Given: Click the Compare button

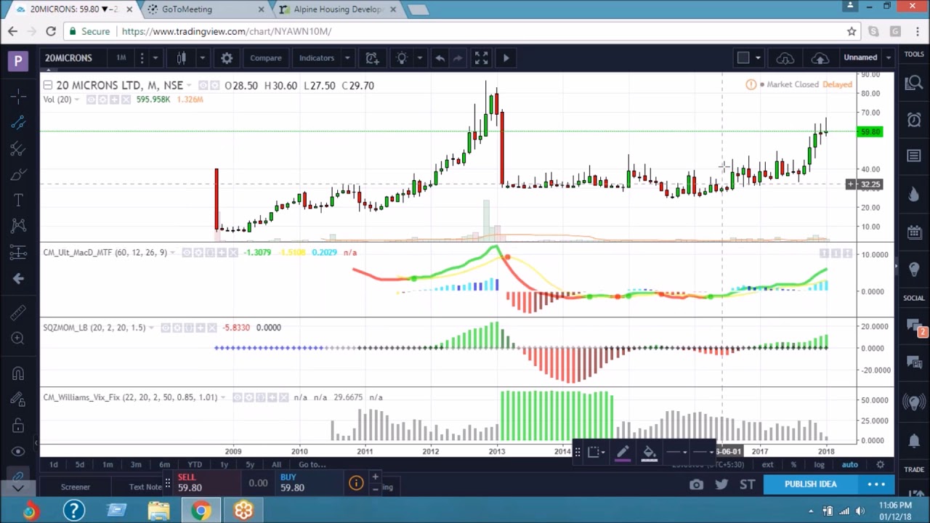Looking at the screenshot, I should pyautogui.click(x=266, y=58).
